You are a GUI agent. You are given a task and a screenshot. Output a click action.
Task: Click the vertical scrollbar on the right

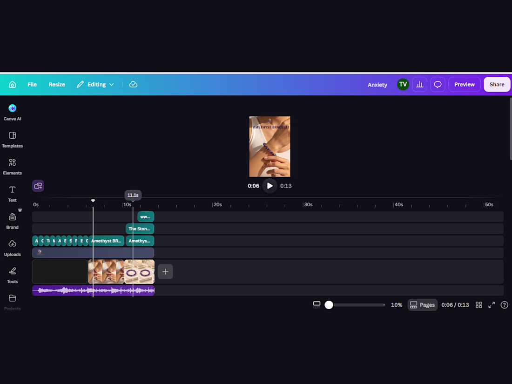[x=510, y=129]
